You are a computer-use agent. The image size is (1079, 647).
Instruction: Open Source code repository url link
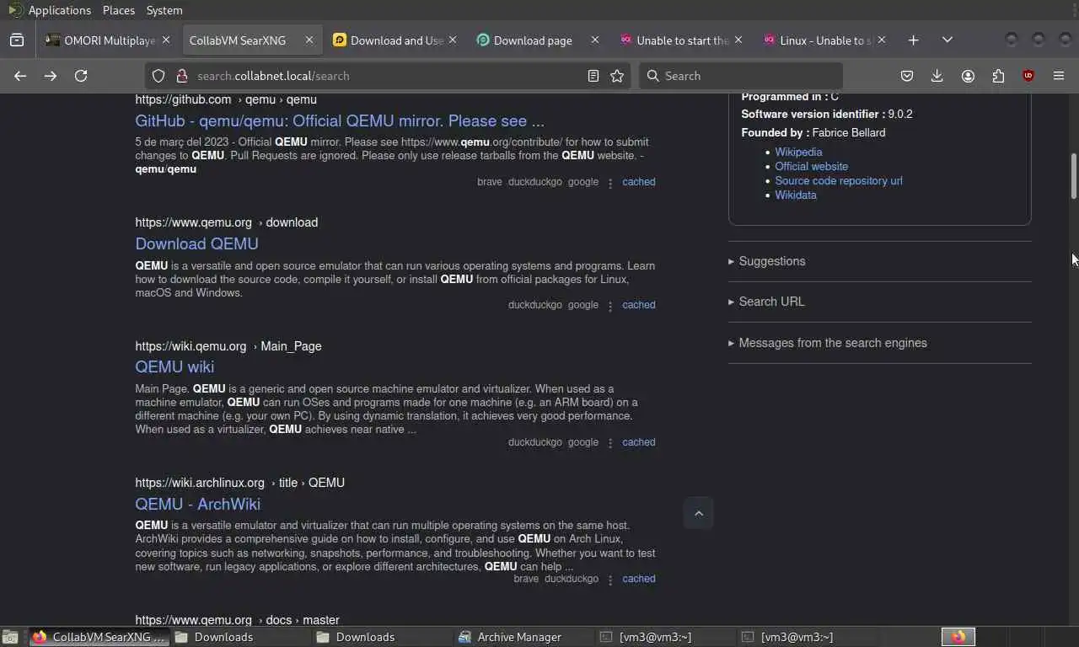(839, 181)
